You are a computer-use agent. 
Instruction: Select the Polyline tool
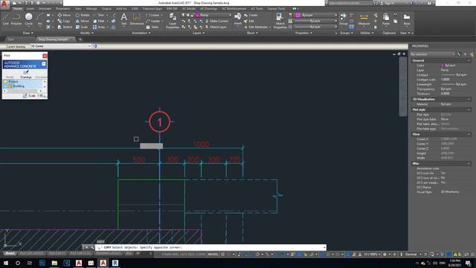tap(16, 19)
